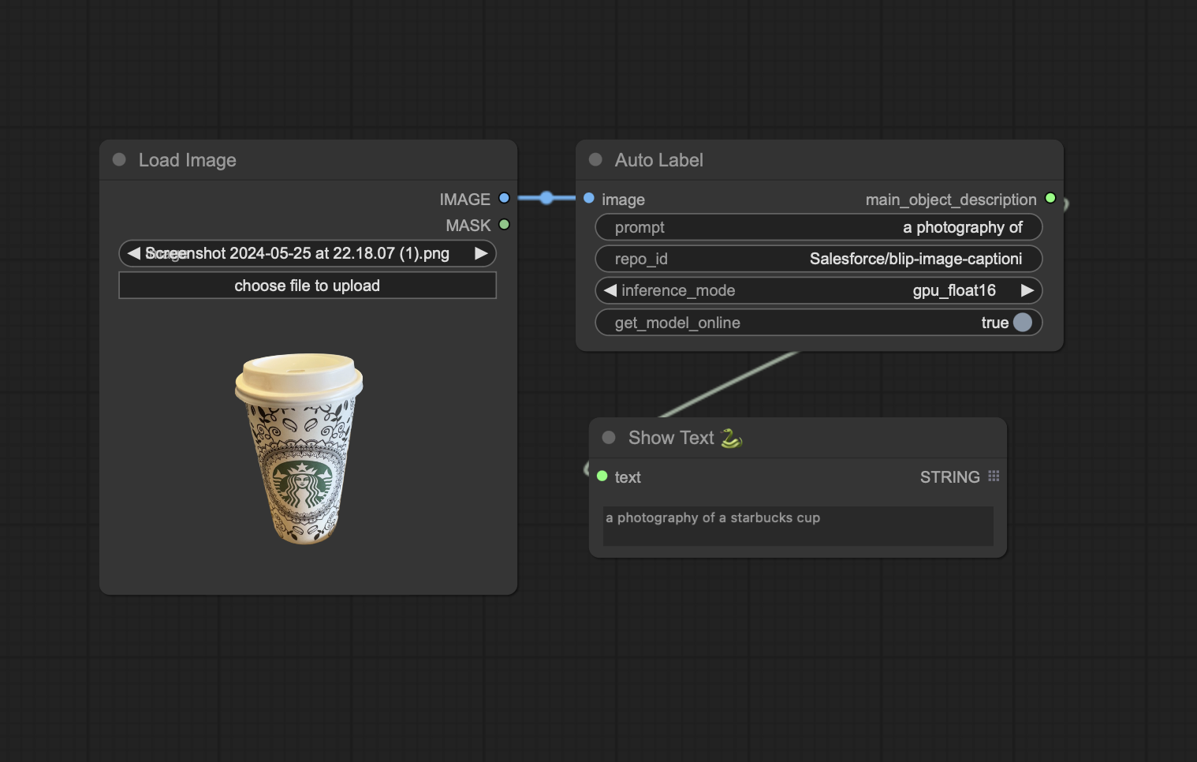The image size is (1197, 762).
Task: Select next image with the right arrow
Action: [481, 253]
